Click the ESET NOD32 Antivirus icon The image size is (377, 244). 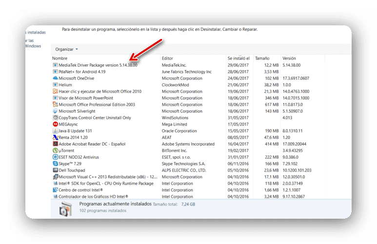(x=55, y=157)
